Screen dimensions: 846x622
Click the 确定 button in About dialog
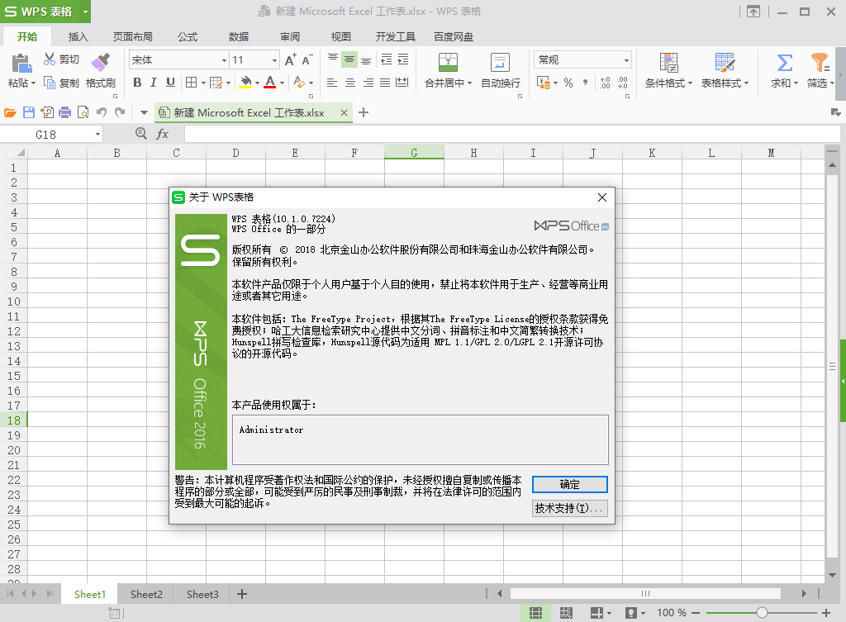pos(569,484)
